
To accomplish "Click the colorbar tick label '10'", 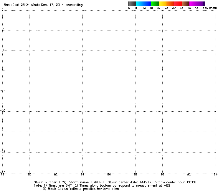I will pyautogui.click(x=144, y=8).
